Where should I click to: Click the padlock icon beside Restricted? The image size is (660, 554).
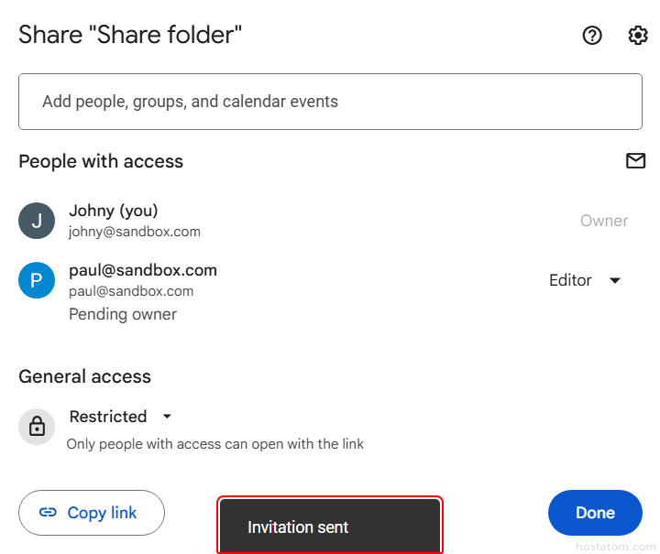(x=37, y=427)
